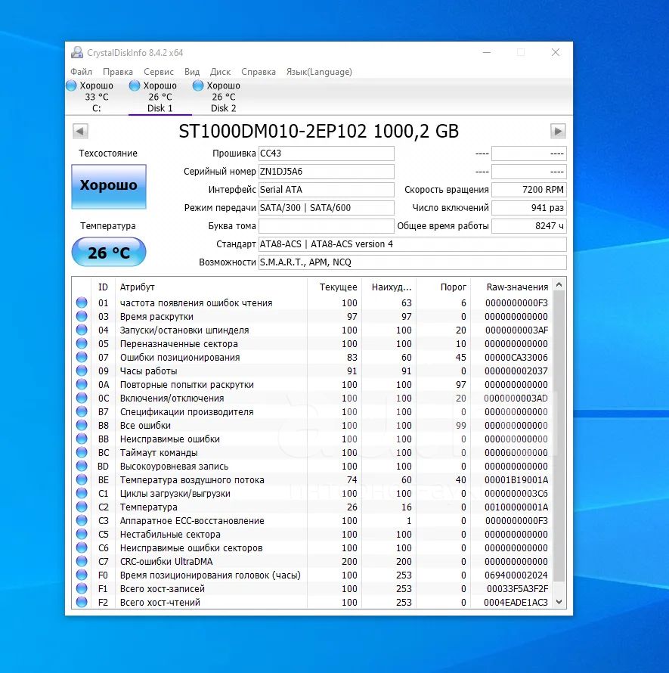The image size is (669, 673).
Task: Click status orb of attribute 05 row
Action: pos(82,343)
